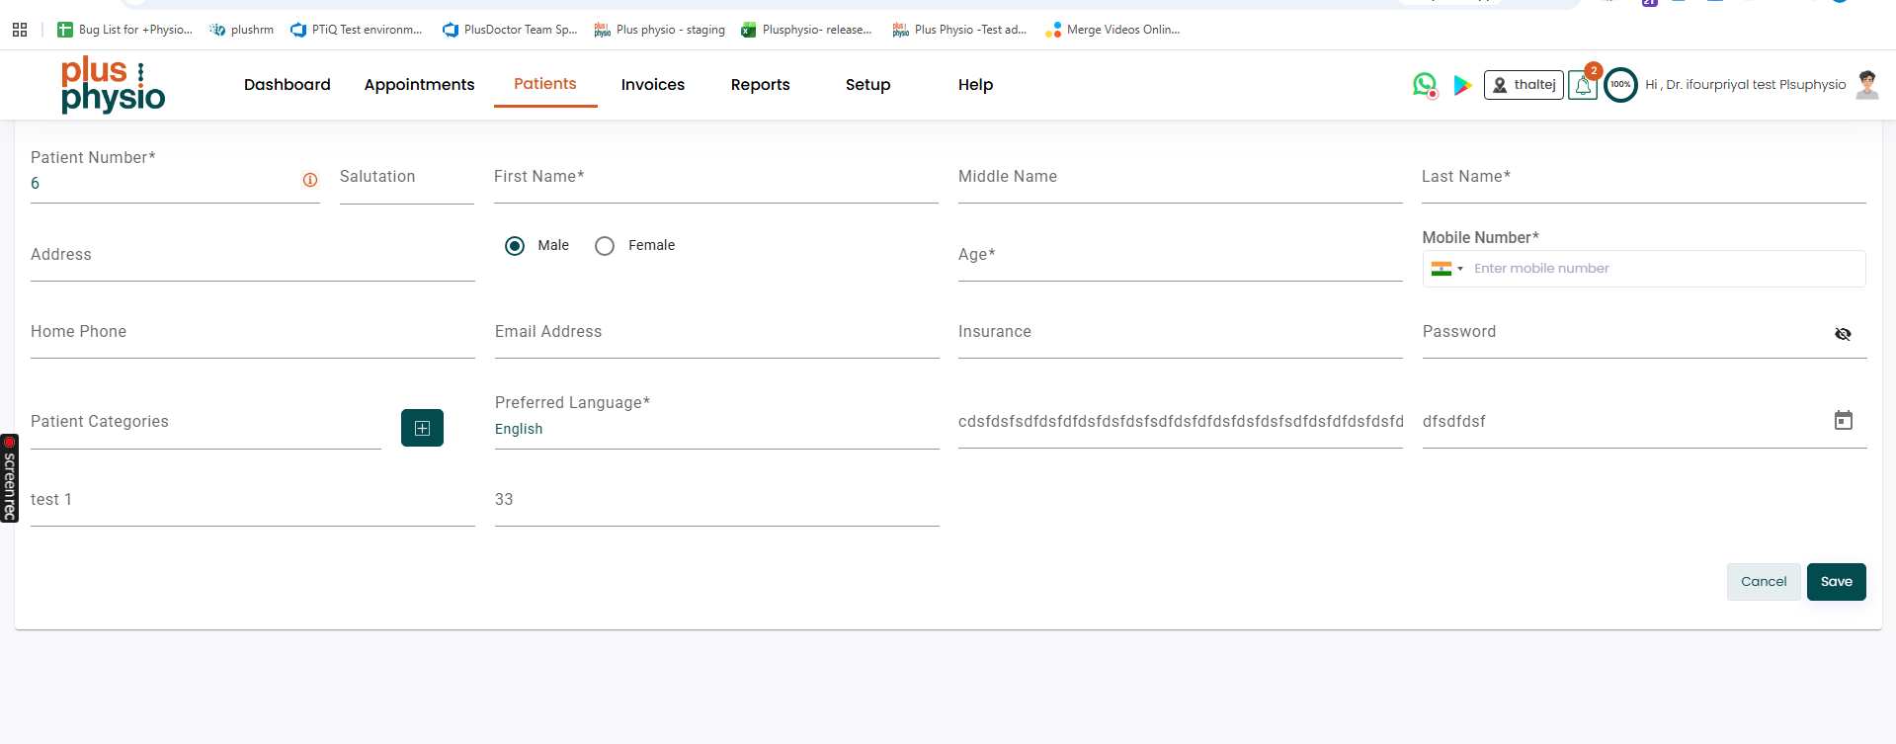Select the Male radio button
Screen dimensions: 1896x744
[515, 246]
